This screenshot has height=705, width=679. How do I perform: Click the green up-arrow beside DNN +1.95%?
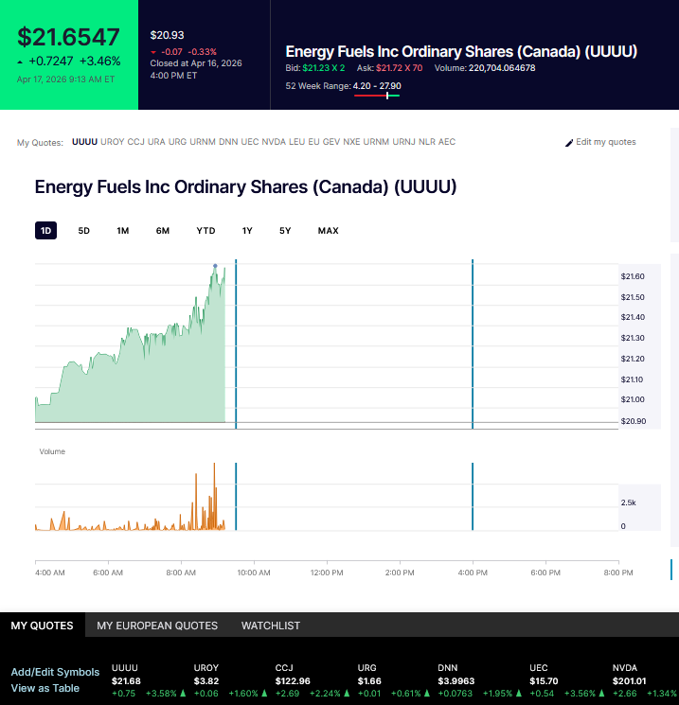pyautogui.click(x=518, y=694)
